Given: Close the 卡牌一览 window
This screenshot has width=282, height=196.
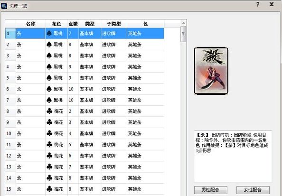Looking at the screenshot, I should 272,4.
